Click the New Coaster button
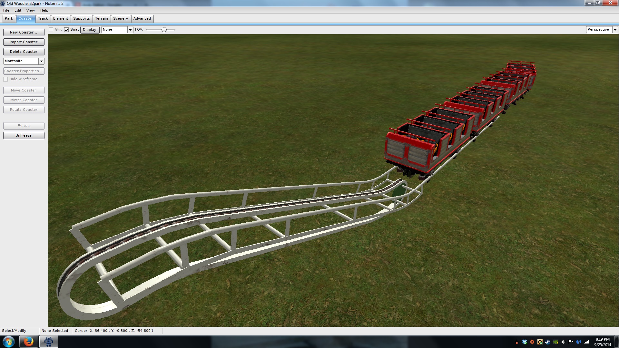 click(x=24, y=32)
